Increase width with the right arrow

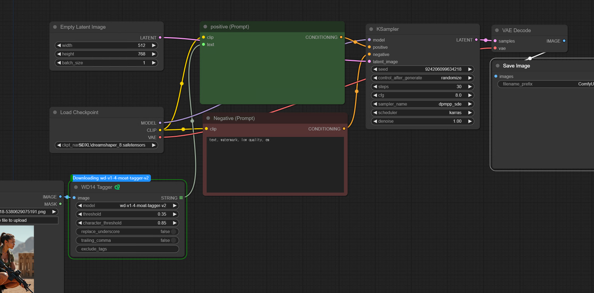tap(154, 46)
